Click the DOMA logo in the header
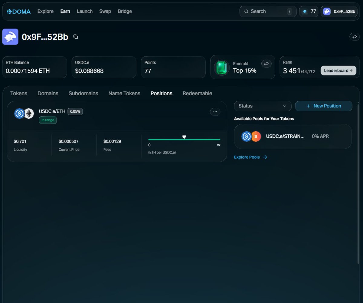The height and width of the screenshot is (303, 363). click(19, 12)
